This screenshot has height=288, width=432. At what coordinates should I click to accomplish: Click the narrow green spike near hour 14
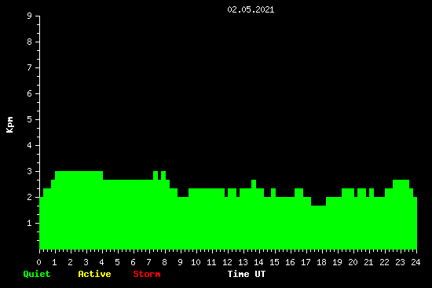(x=254, y=184)
